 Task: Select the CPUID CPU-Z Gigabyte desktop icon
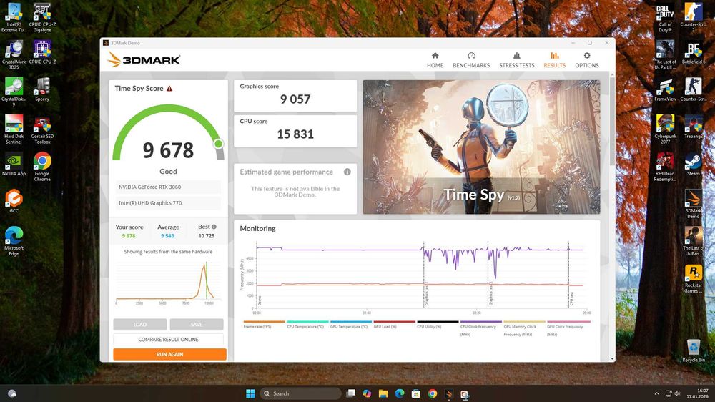[x=42, y=18]
